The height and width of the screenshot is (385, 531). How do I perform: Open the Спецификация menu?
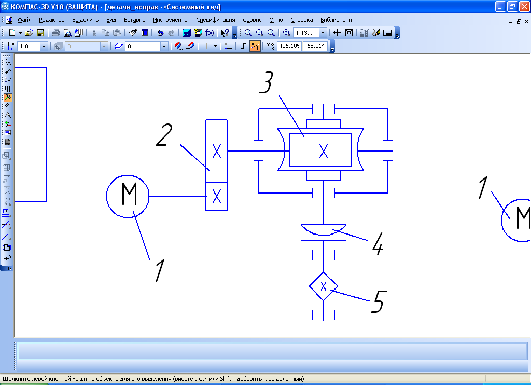point(215,20)
